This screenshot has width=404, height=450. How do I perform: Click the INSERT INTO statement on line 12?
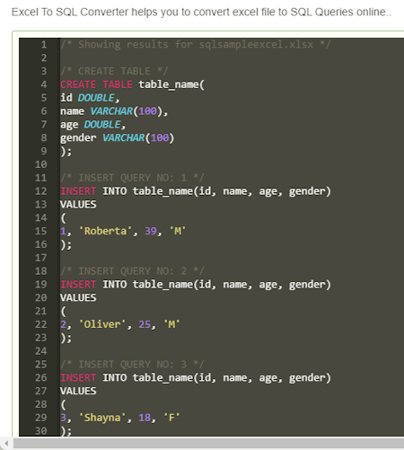pos(196,191)
